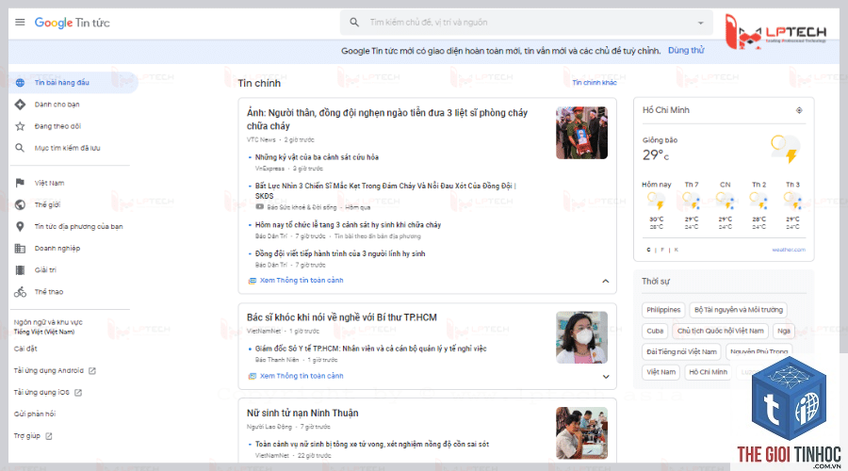The height and width of the screenshot is (471, 848).
Task: Open Tải ứng dụng Android link
Action: click(x=55, y=370)
